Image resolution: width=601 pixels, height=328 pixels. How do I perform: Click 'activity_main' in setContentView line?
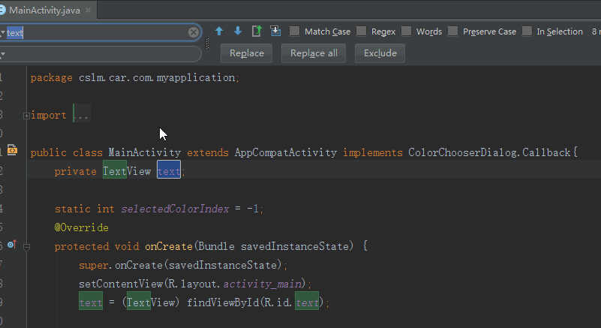(263, 284)
